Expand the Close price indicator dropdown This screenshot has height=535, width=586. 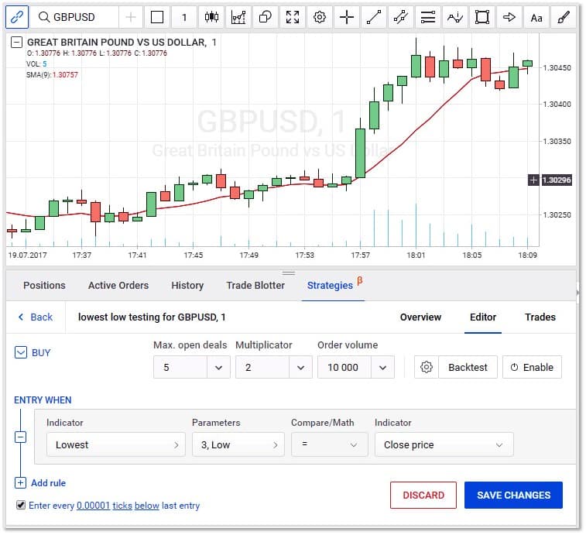[444, 444]
